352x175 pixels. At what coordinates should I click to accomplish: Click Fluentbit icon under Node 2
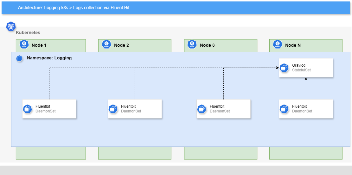coord(113,109)
